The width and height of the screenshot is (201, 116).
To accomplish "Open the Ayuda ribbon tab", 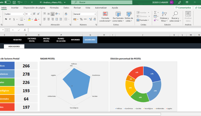I will coord(115,8).
